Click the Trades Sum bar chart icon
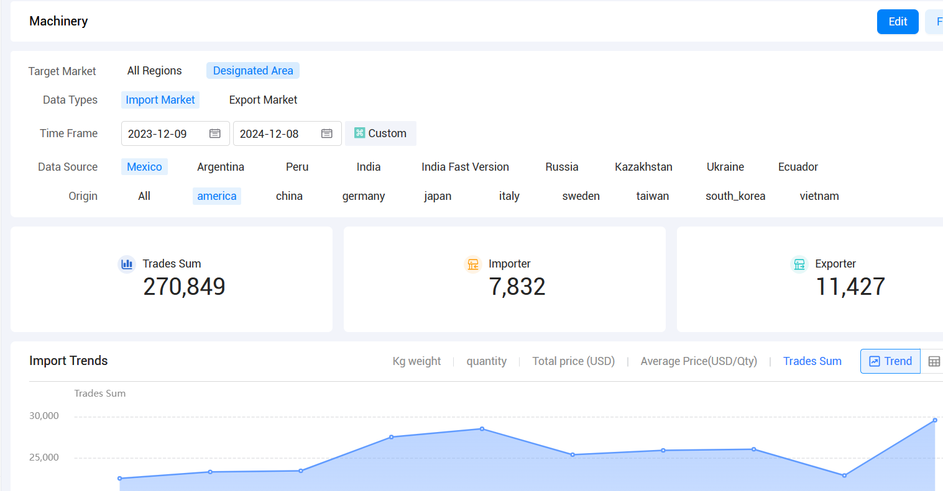 point(127,264)
